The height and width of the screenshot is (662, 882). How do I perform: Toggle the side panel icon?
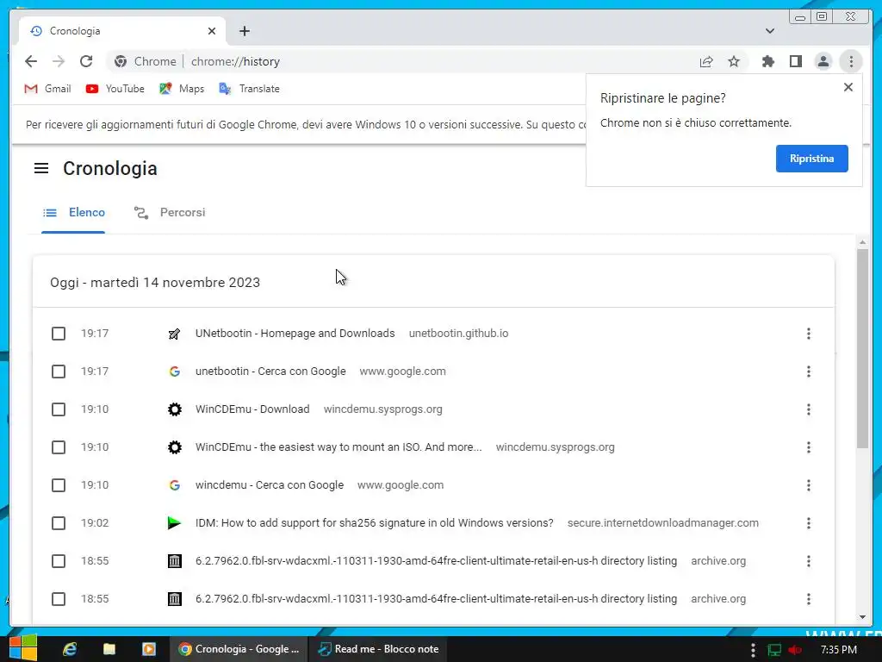click(795, 61)
